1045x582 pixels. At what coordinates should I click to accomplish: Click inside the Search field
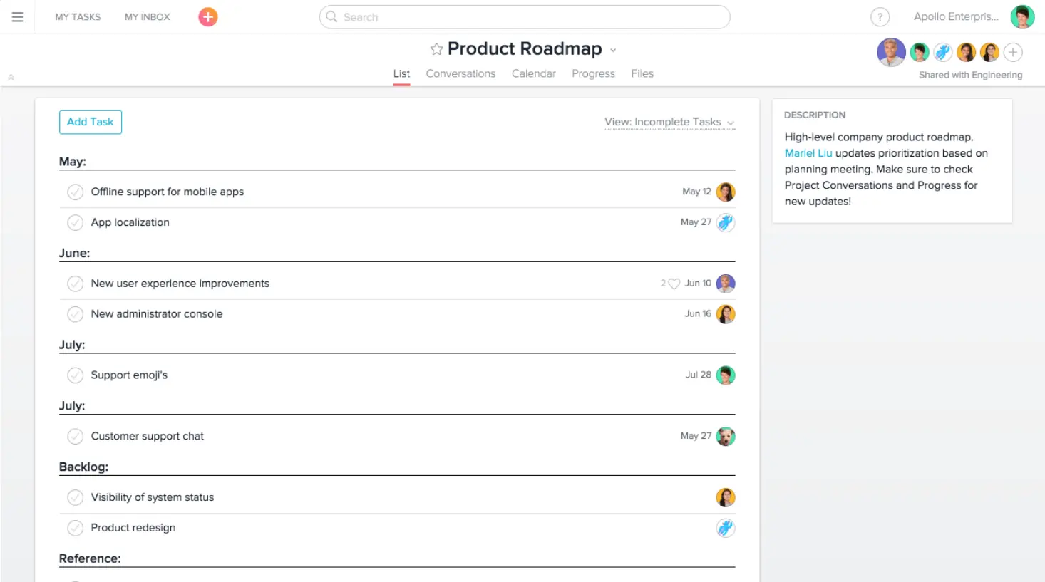click(525, 16)
